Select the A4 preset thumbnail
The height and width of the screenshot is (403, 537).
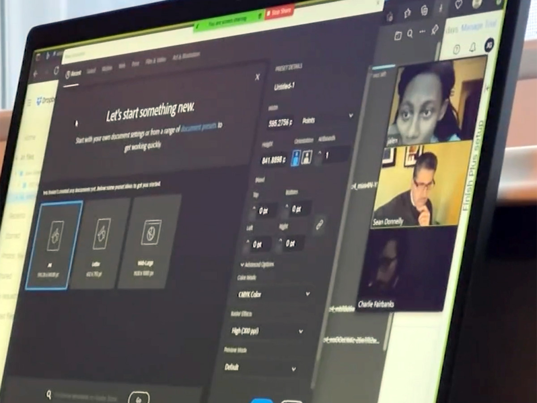tap(54, 245)
